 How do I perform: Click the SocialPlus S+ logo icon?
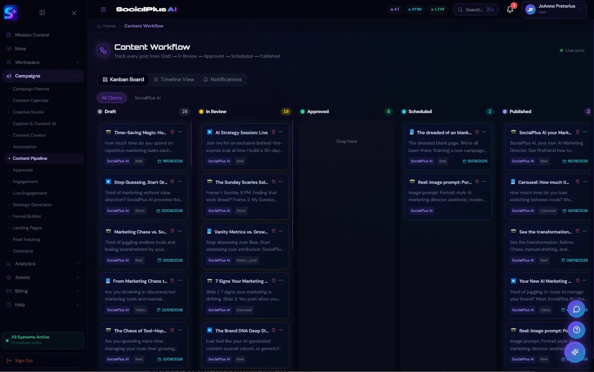(10, 13)
